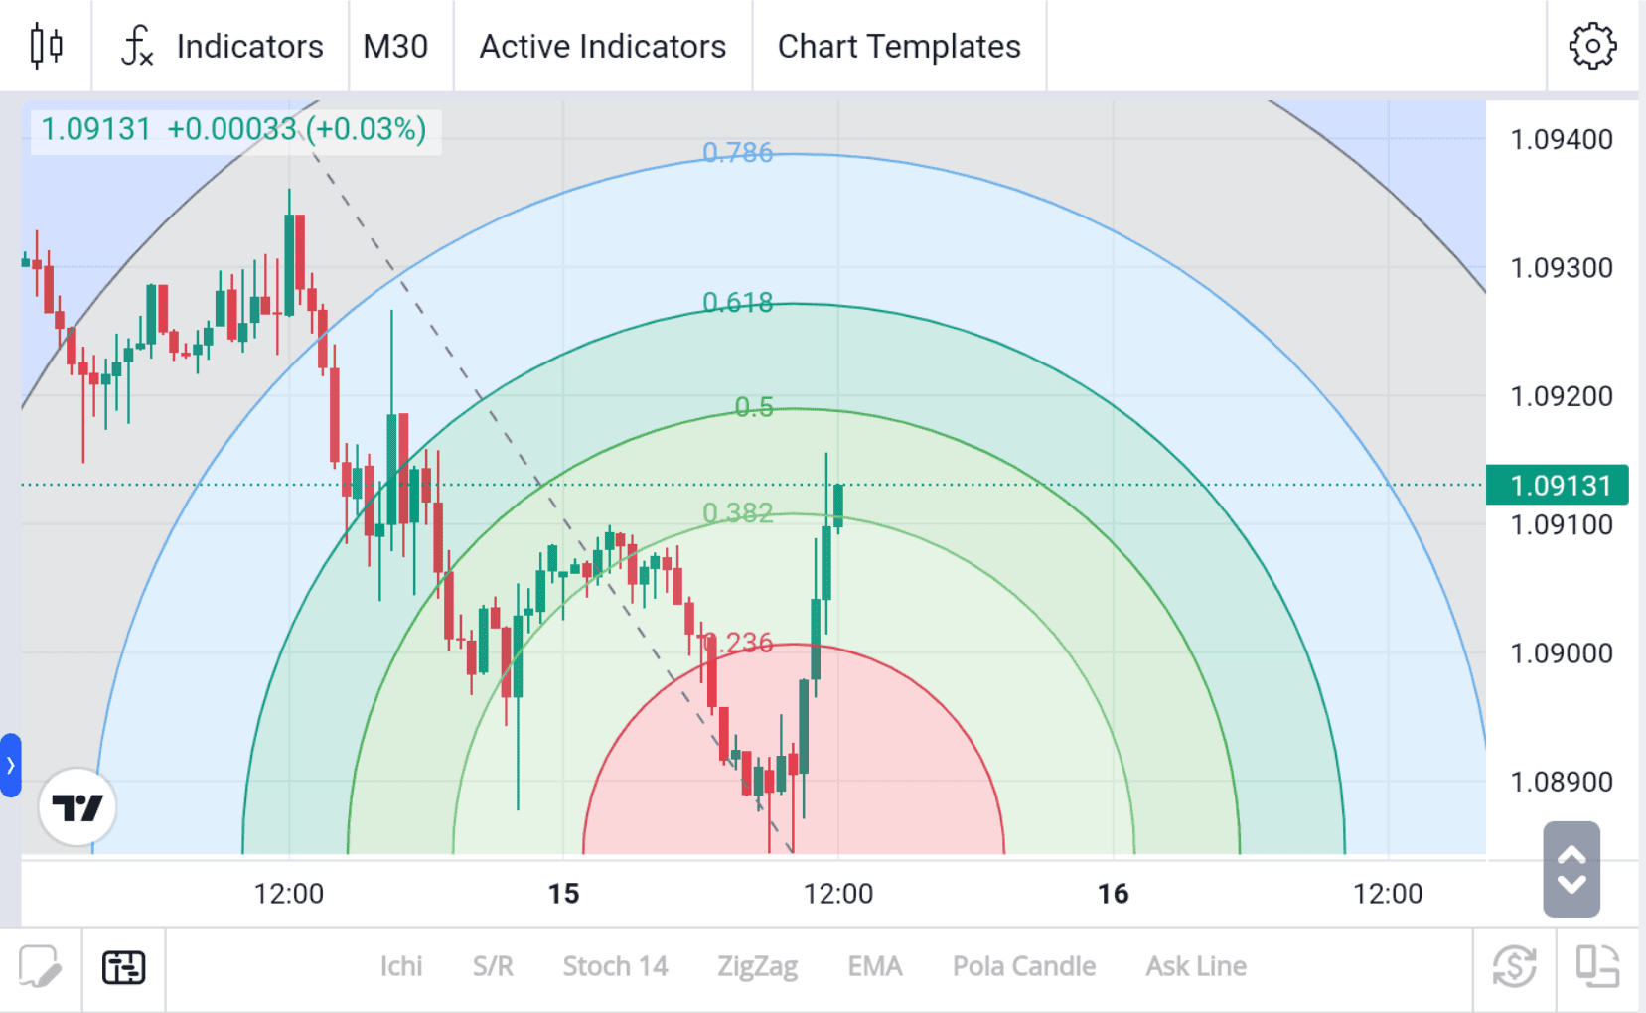Toggle the S/R indicator
This screenshot has width=1646, height=1013.
(x=493, y=966)
